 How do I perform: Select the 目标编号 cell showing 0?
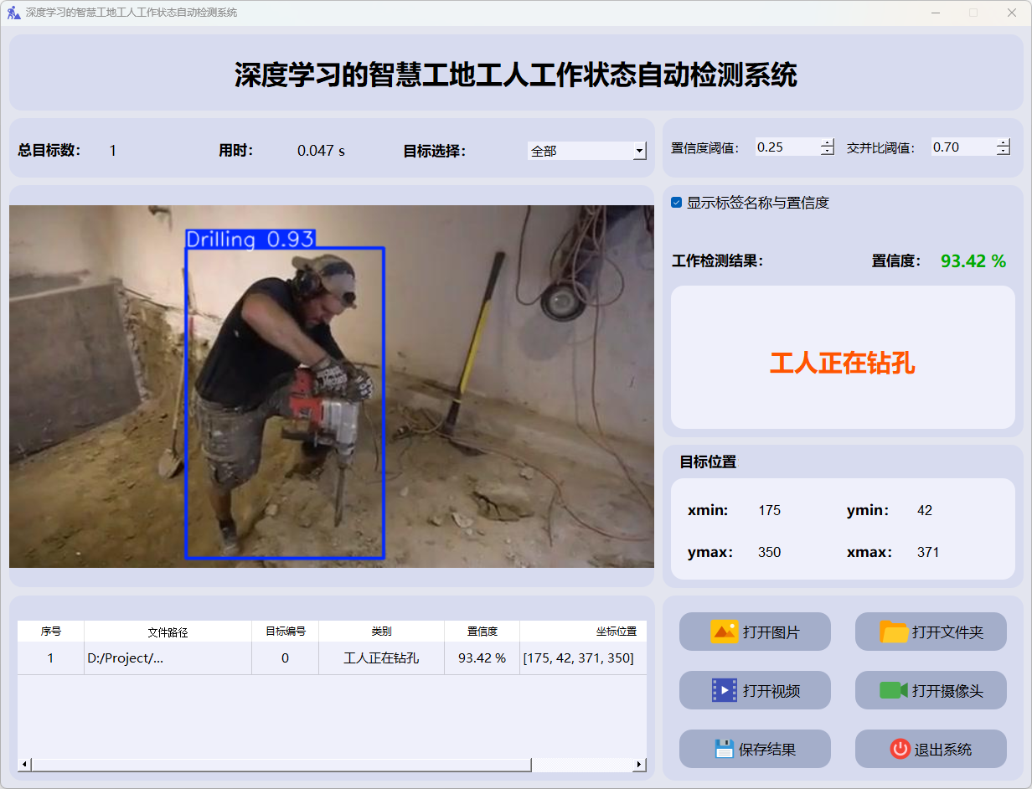pos(285,658)
